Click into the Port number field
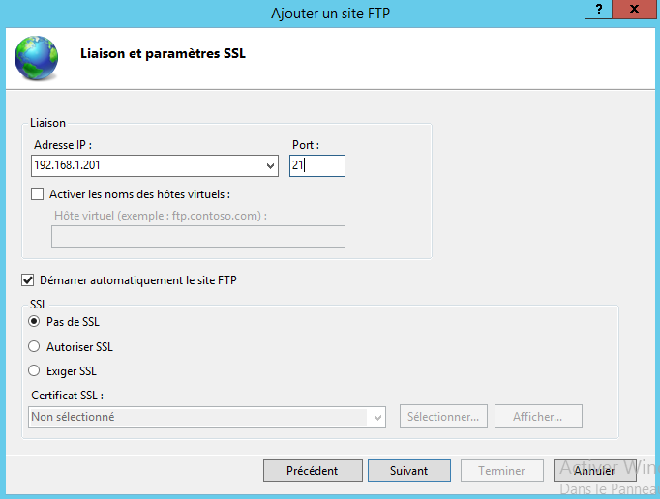The width and height of the screenshot is (660, 499). (317, 166)
